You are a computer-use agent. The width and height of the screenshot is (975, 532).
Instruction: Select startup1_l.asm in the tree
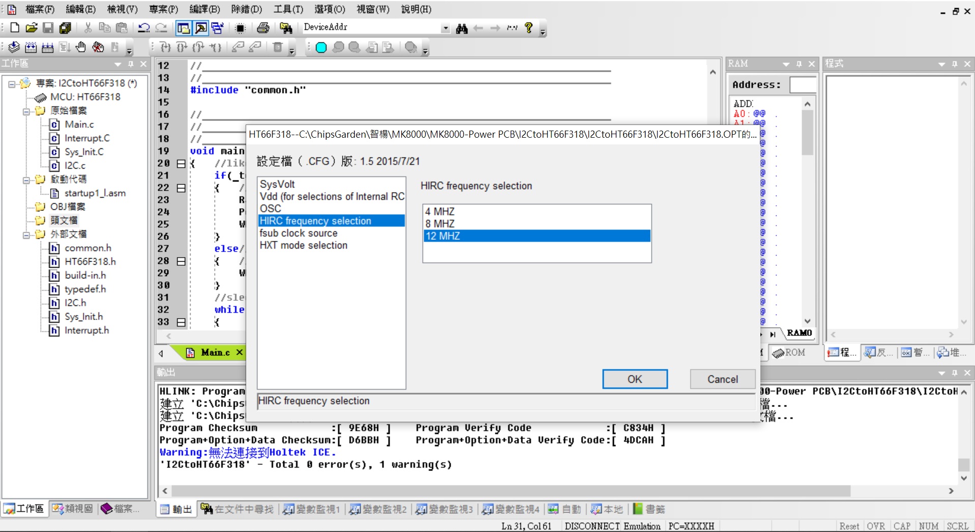pos(95,193)
